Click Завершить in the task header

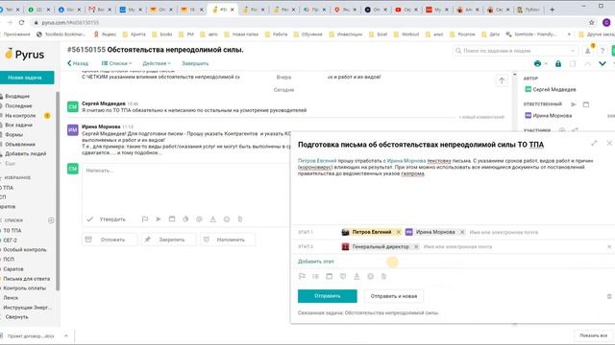pos(195,63)
